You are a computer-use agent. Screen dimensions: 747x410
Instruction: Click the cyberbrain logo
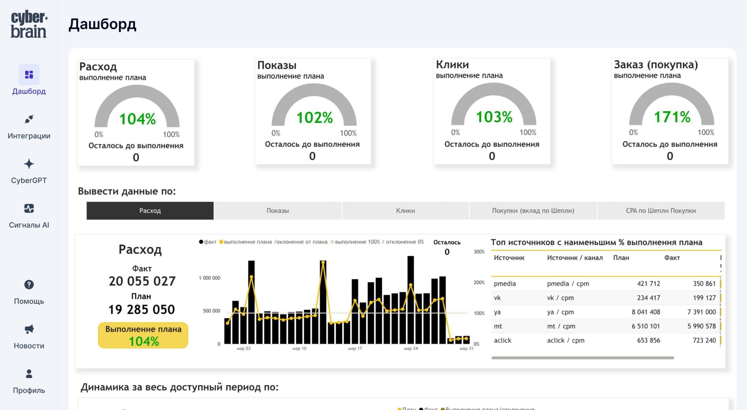click(x=29, y=24)
